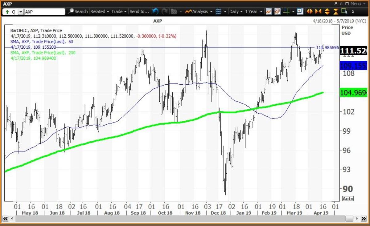Image resolution: width=370 pixels, height=226 pixels.
Task: Click the blue wavy lines icon
Action: coord(218,11)
